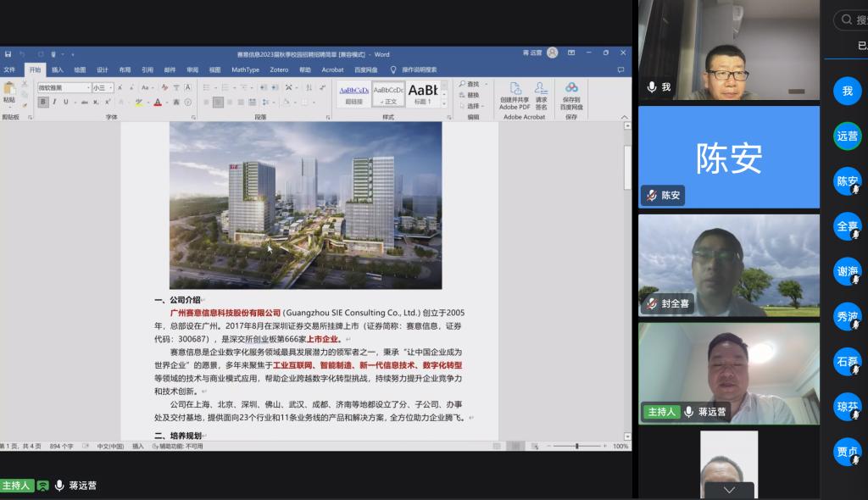Toggle Bold formatting in the font group
Viewport: 868px width, 500px height.
43,102
